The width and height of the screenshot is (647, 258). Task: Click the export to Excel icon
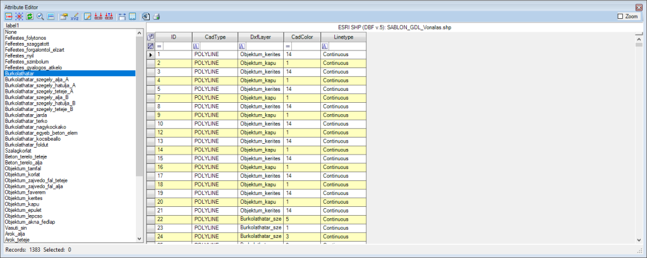coord(146,17)
